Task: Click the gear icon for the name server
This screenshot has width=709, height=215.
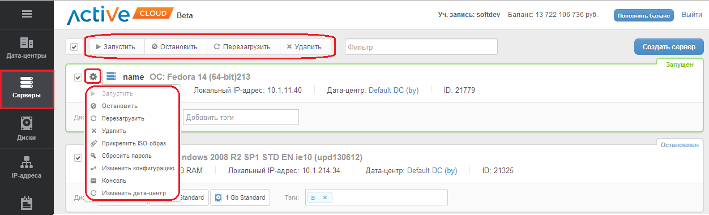Action: pos(93,76)
